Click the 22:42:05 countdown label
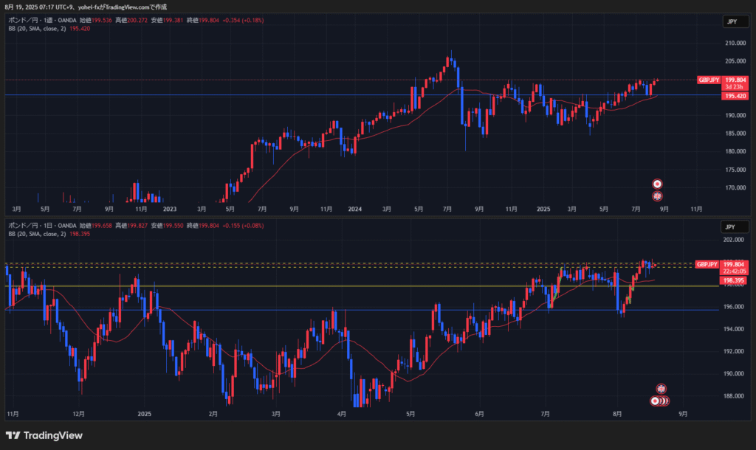The width and height of the screenshot is (756, 450). [x=735, y=271]
